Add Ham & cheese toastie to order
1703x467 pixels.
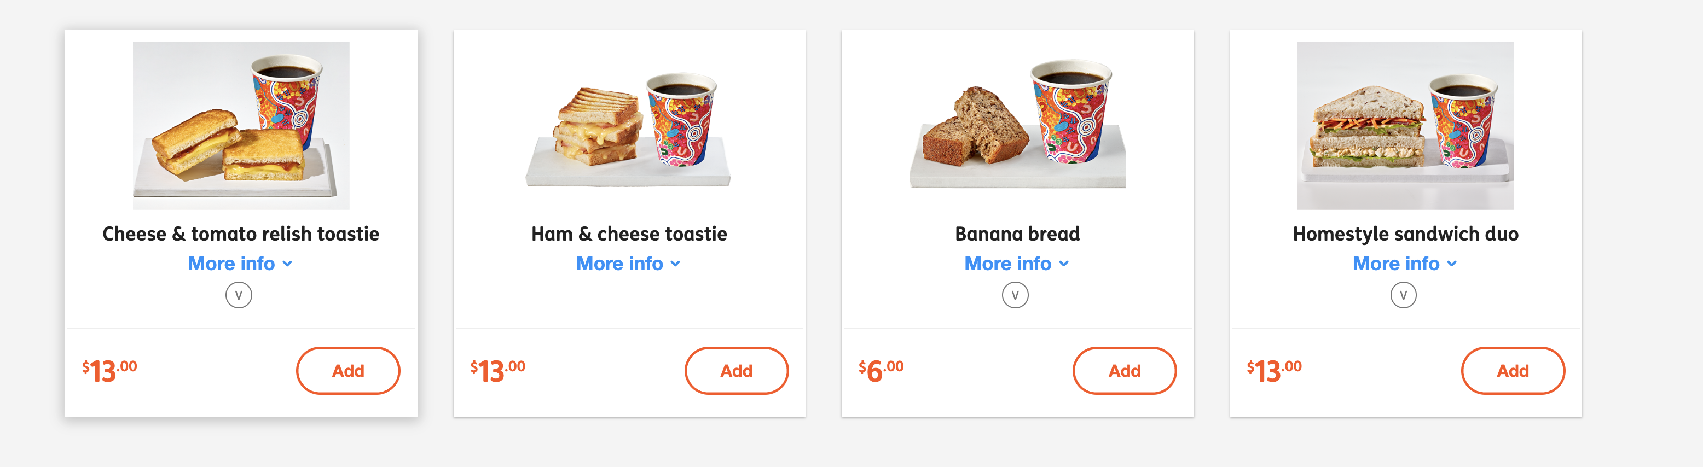[x=736, y=371]
